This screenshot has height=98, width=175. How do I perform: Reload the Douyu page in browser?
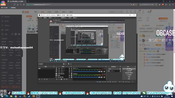14,5
